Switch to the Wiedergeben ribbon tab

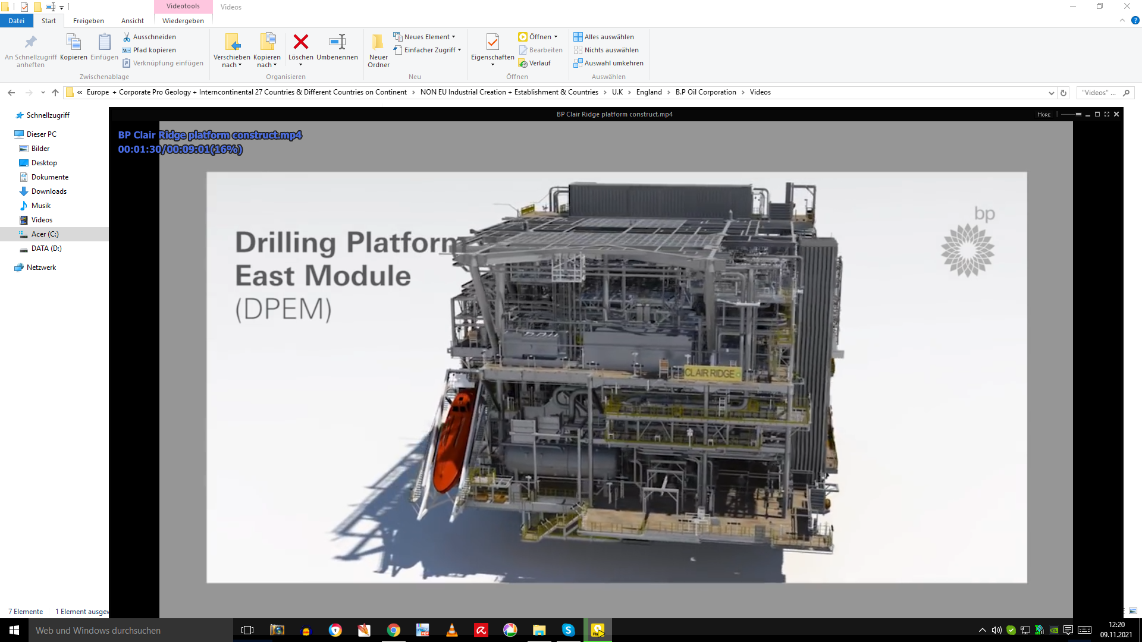pyautogui.click(x=183, y=21)
